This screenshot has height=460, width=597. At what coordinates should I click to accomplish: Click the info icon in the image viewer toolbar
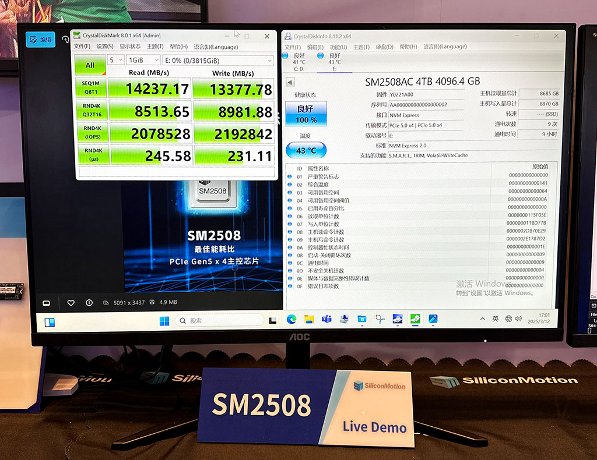tap(90, 303)
